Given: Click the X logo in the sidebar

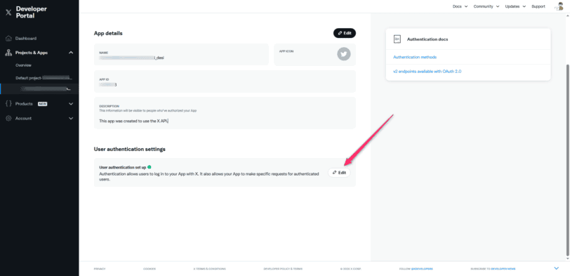Looking at the screenshot, I should pos(8,13).
